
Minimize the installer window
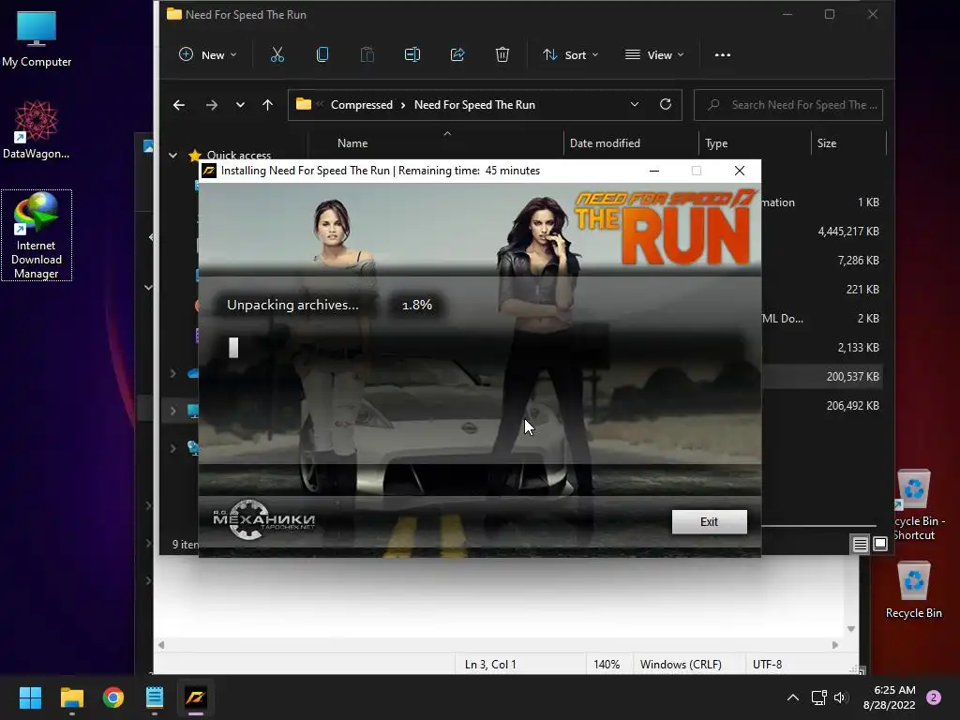point(653,171)
